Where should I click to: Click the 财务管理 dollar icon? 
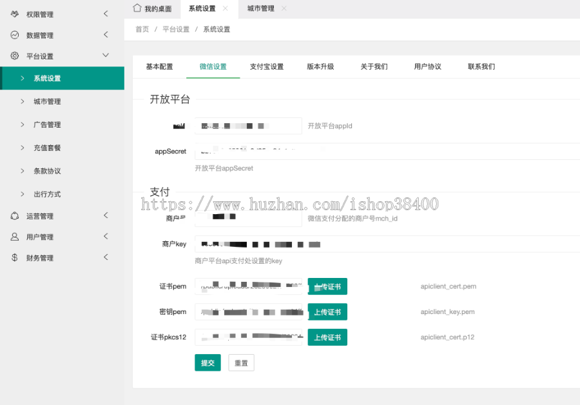pyautogui.click(x=15, y=258)
